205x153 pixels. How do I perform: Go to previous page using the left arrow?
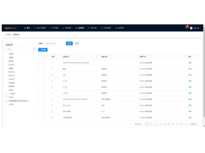(x=143, y=124)
